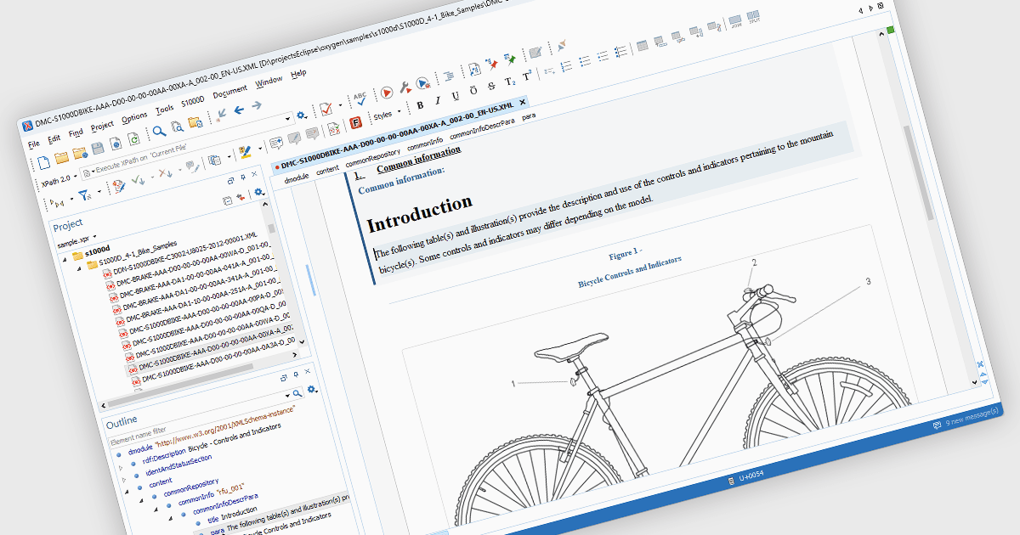Toggle Link with Editor in Project panel

[x=241, y=198]
